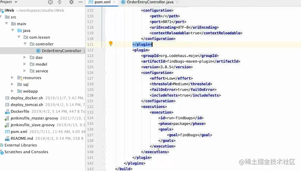Click the Maven icon on pom.xml tab
The width and height of the screenshot is (301, 171).
91,2
